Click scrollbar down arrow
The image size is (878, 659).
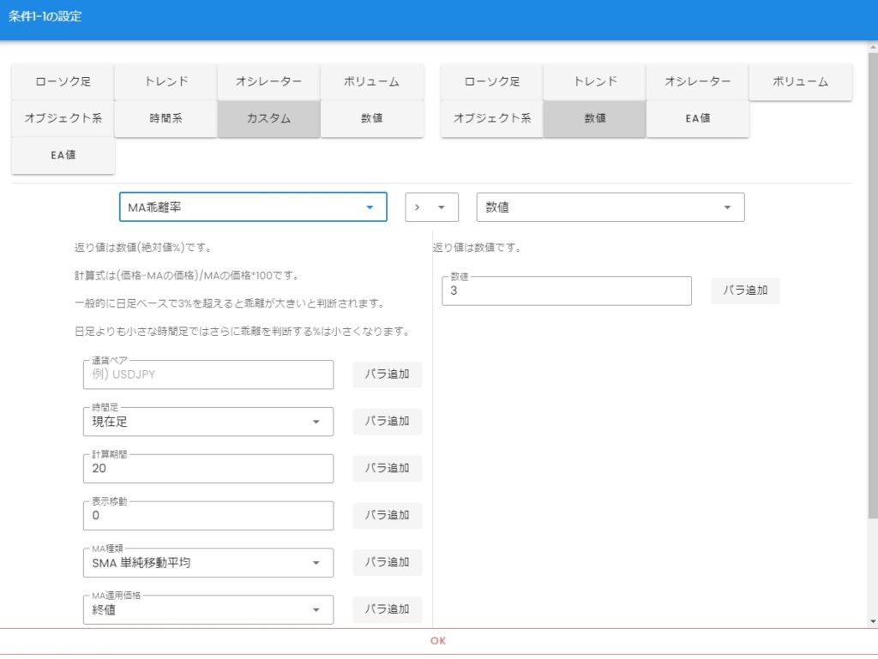point(873,621)
